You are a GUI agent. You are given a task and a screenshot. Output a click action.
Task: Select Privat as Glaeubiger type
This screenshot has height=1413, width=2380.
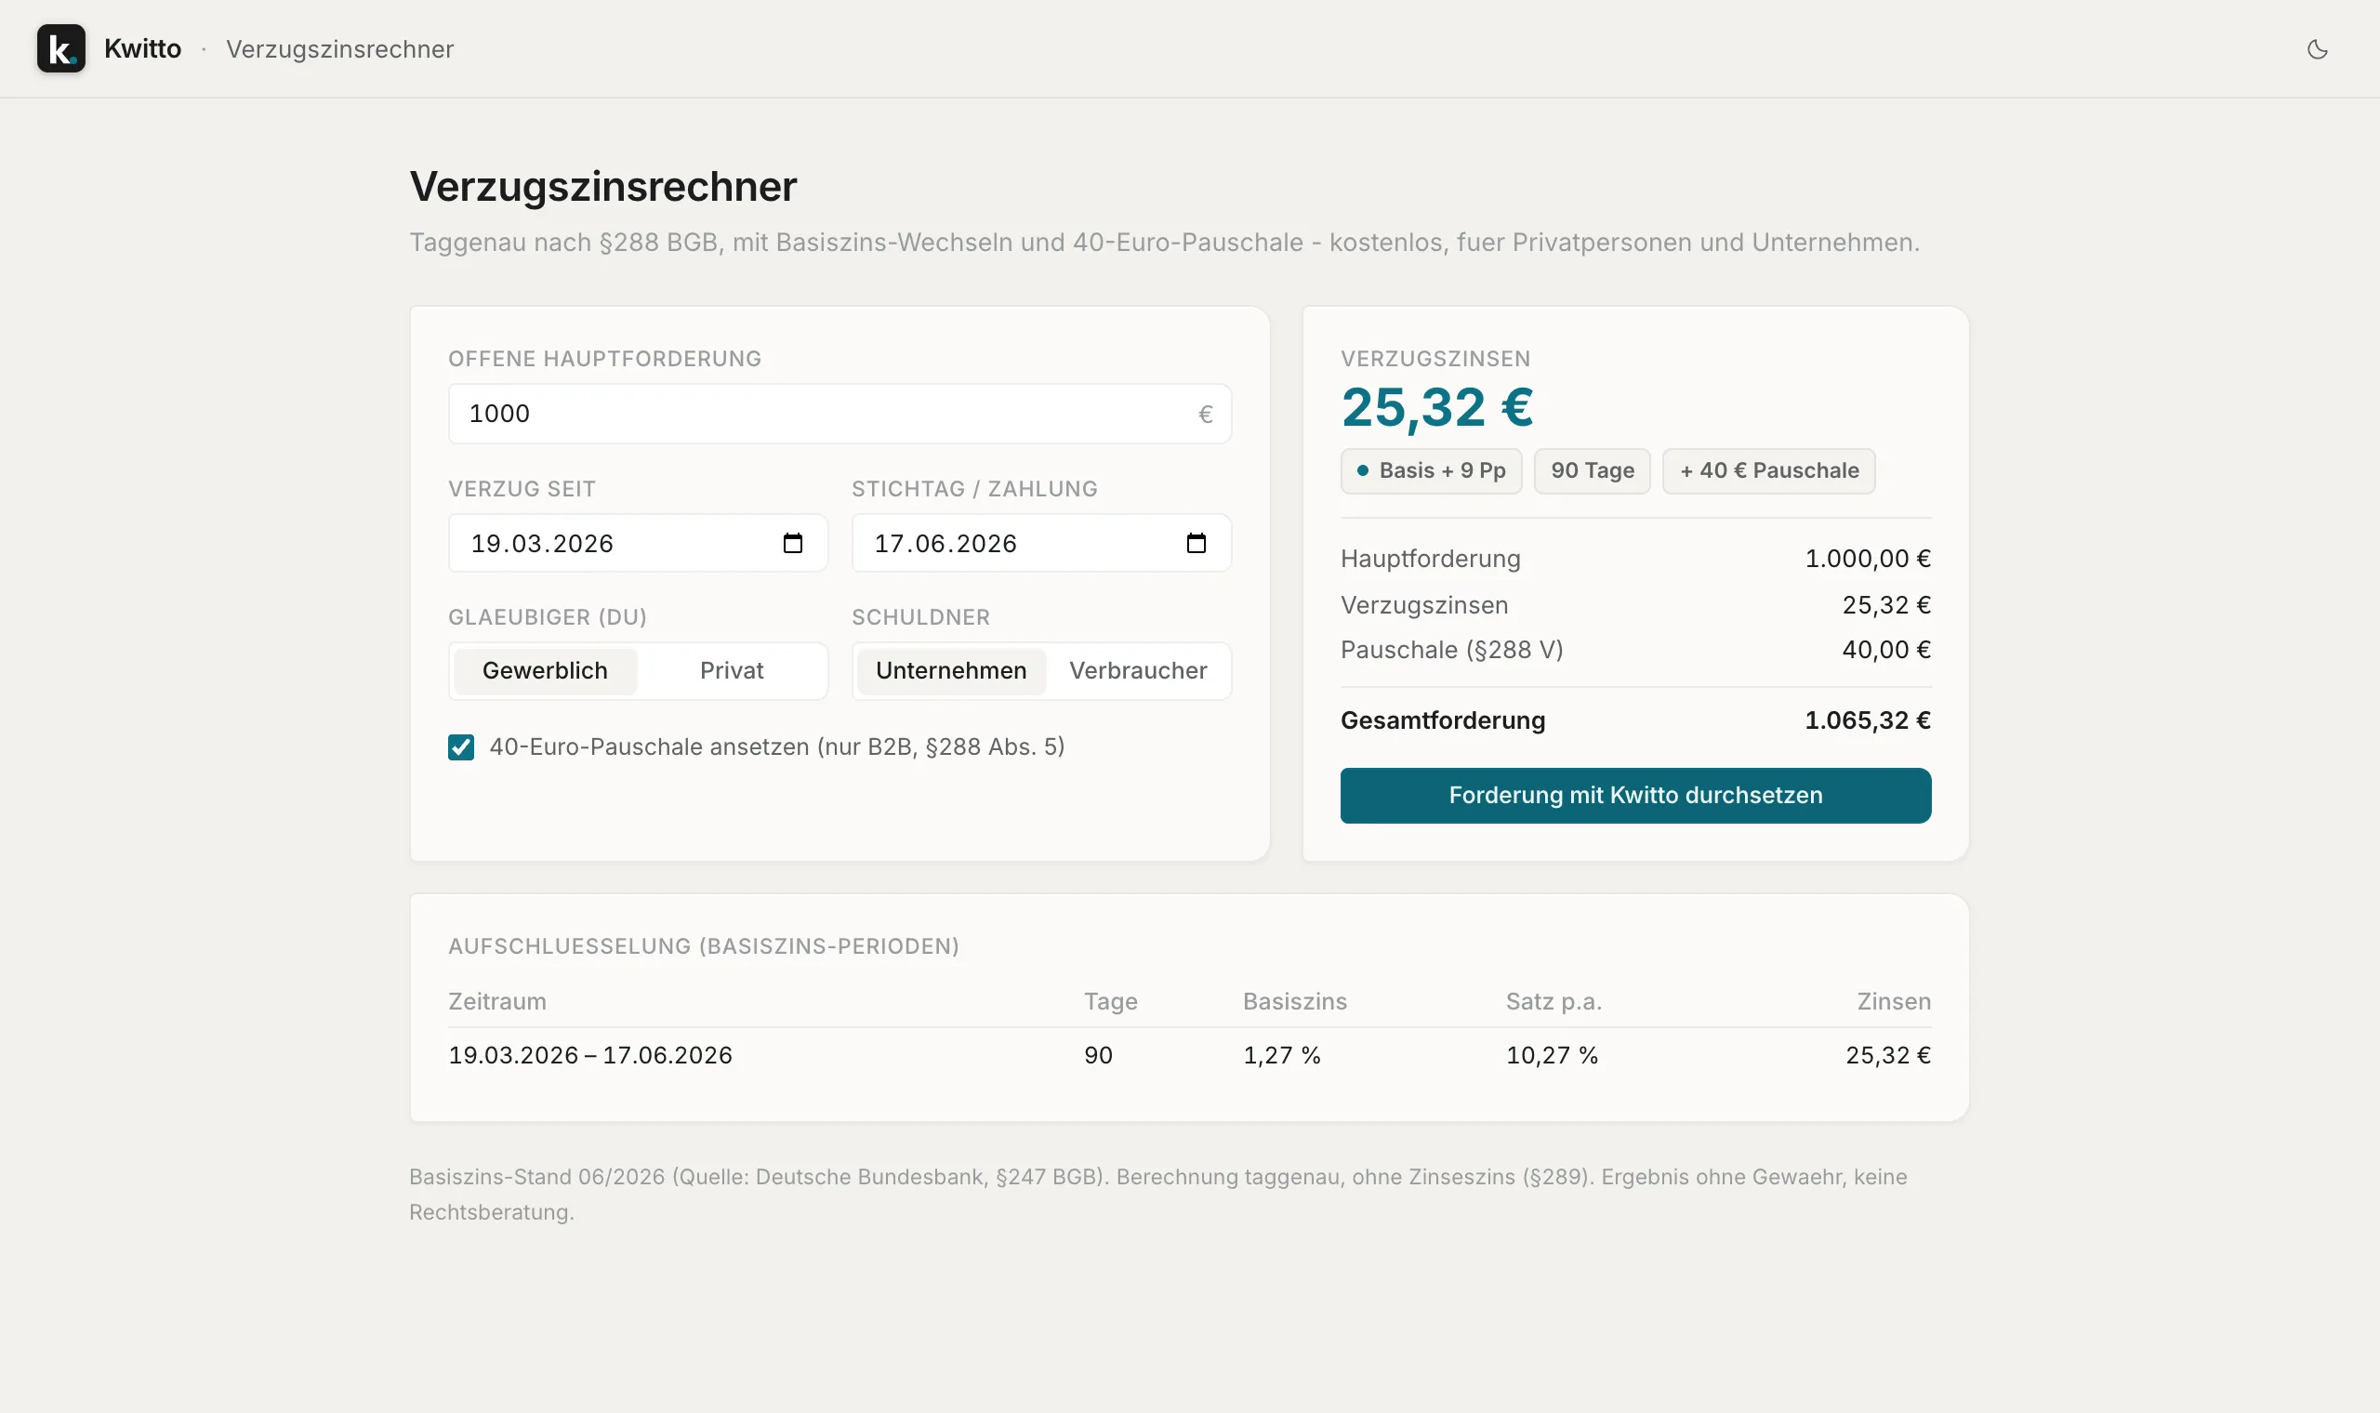tap(731, 670)
